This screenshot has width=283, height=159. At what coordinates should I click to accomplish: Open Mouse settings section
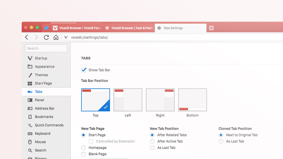pyautogui.click(x=46, y=142)
